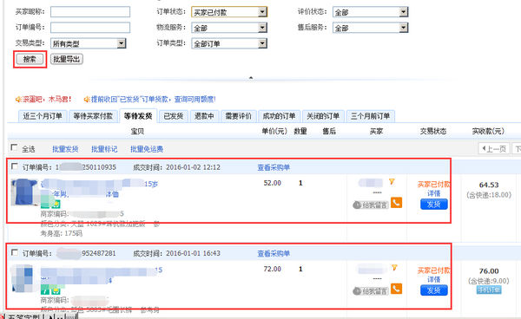
Task: Click the leave-message badge in first order
Action: [x=370, y=205]
